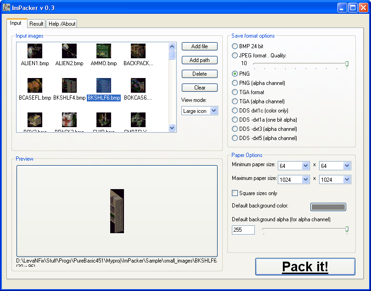The image size is (371, 291).
Task: Choose BMP 24 bit save format
Action: tap(235, 46)
